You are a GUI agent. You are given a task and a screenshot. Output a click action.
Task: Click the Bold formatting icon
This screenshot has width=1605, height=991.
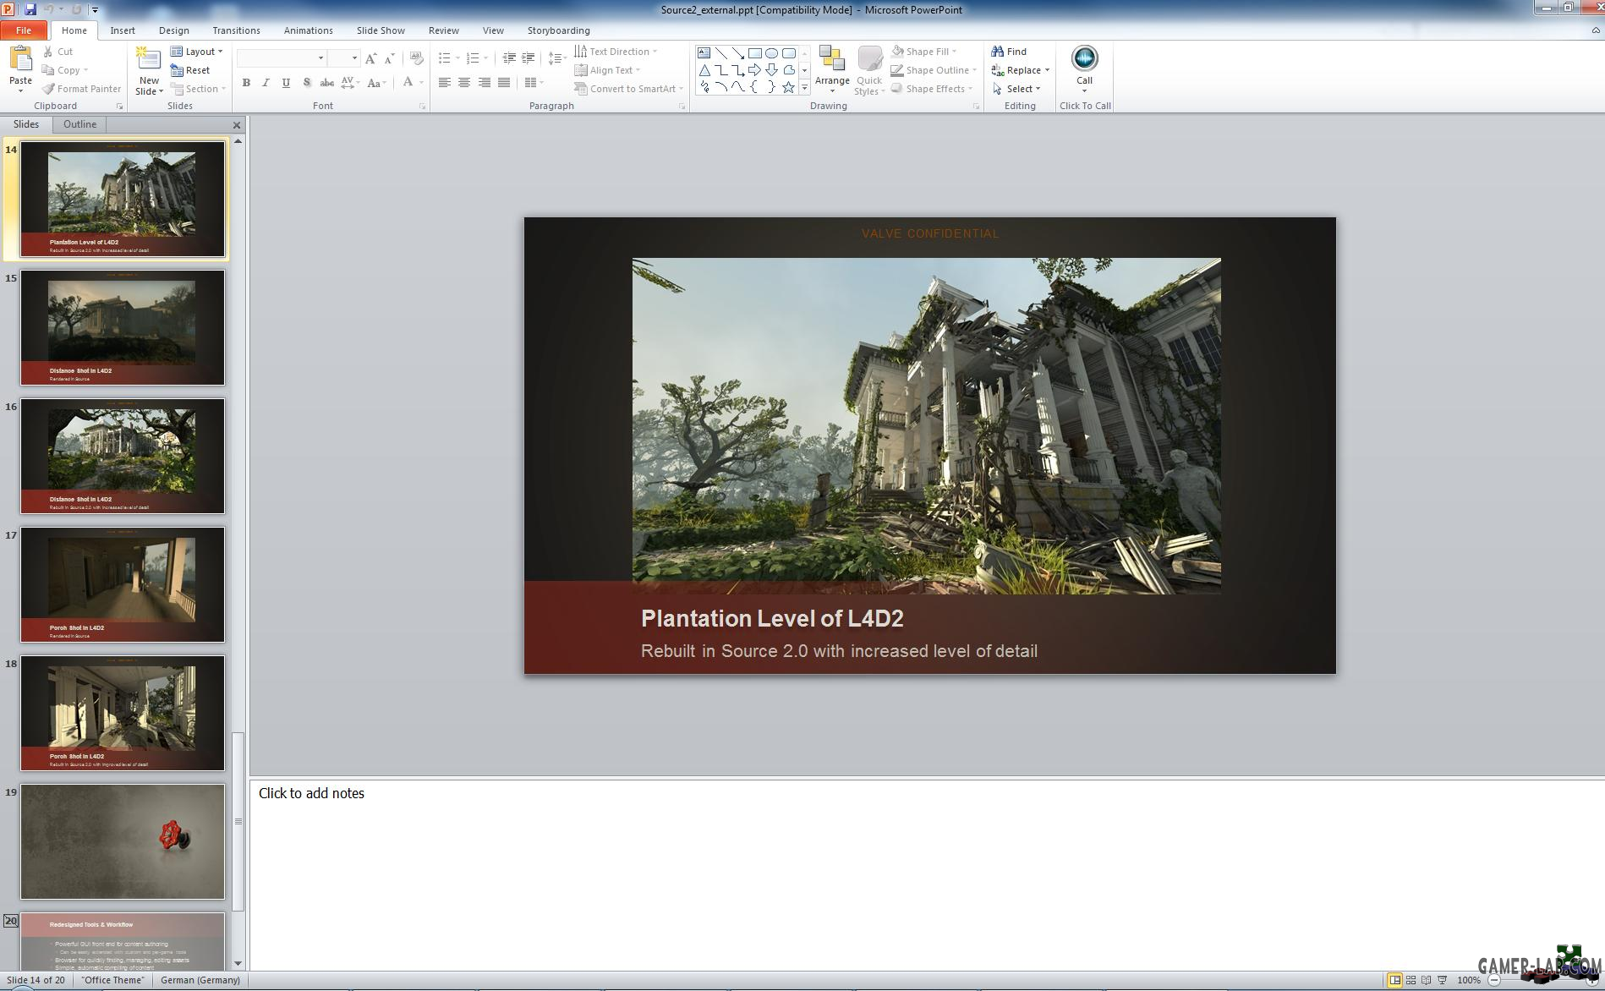[x=246, y=83]
